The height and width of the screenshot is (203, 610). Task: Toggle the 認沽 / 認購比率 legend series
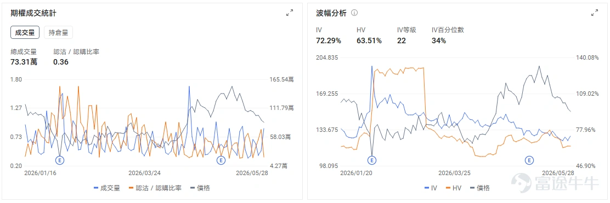(x=155, y=188)
